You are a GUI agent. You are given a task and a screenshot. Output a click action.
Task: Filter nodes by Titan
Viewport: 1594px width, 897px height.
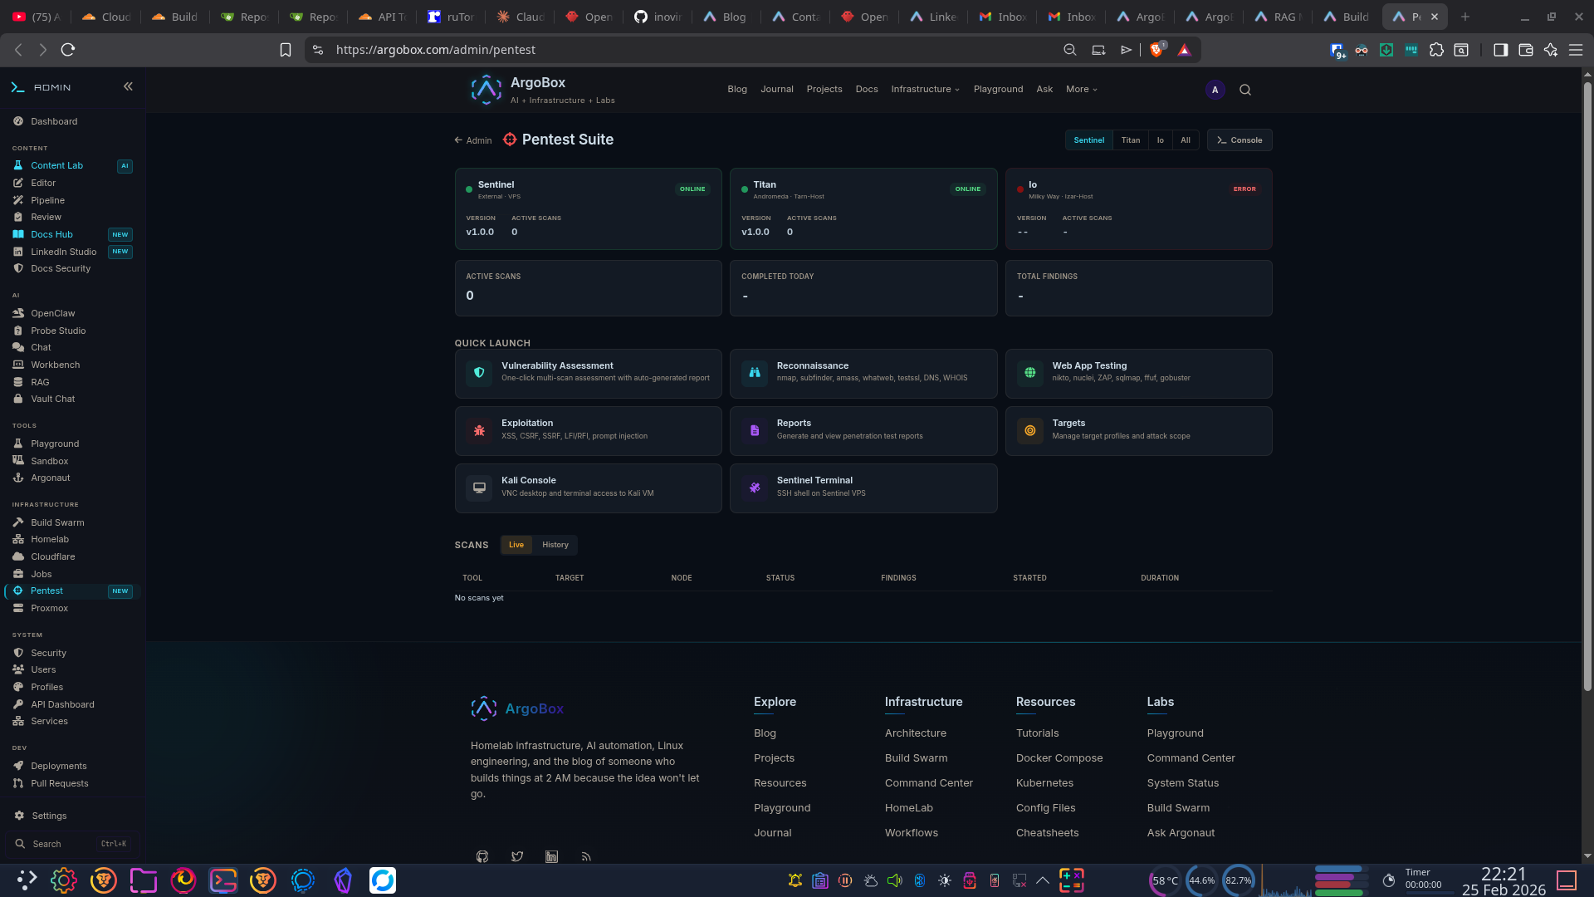pyautogui.click(x=1130, y=140)
